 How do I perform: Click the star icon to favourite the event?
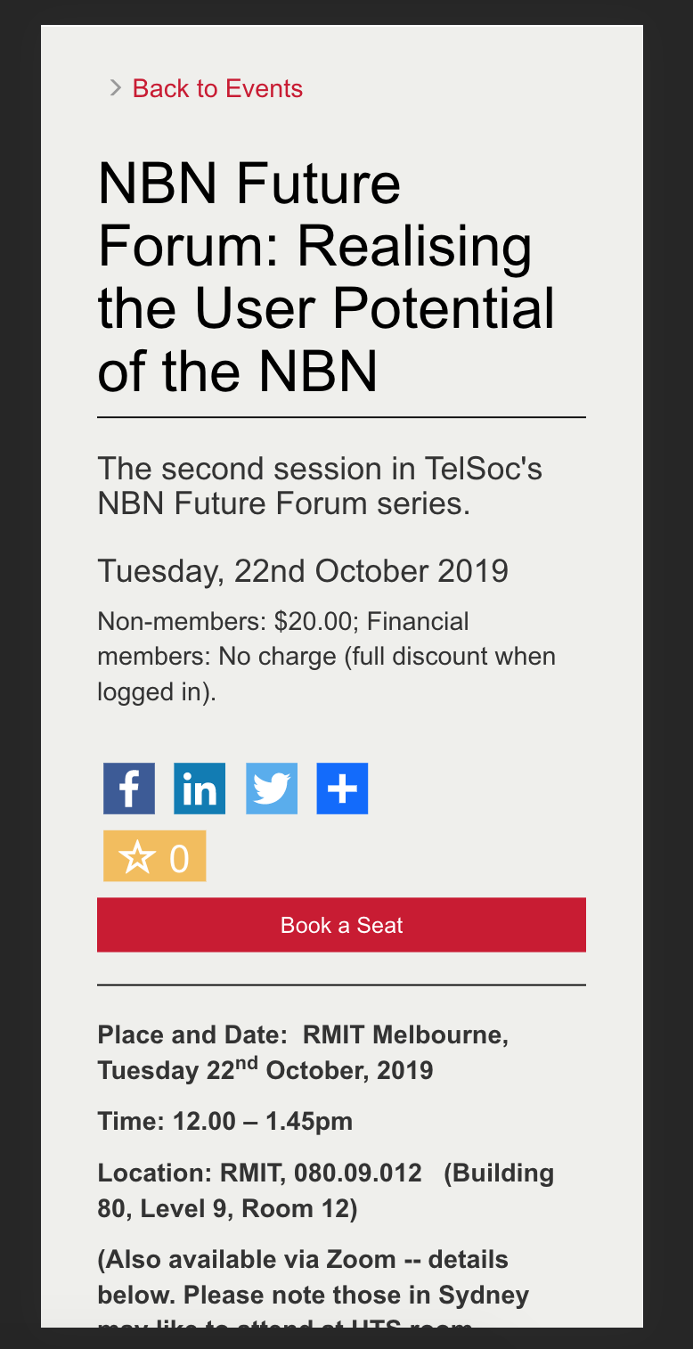point(136,858)
